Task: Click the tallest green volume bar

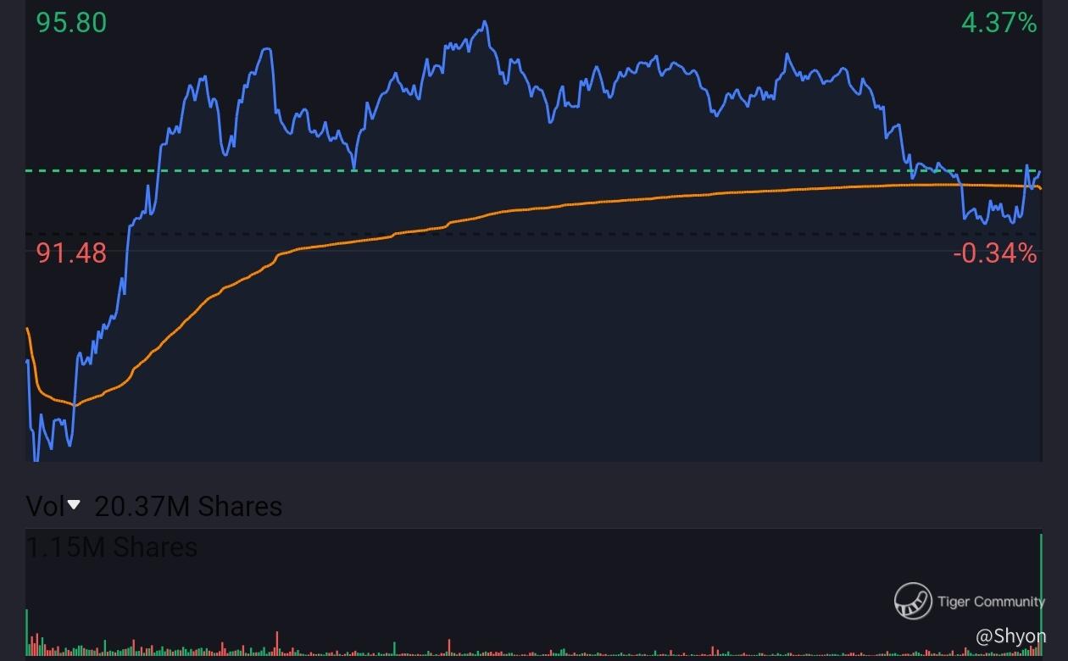Action: tap(1040, 593)
